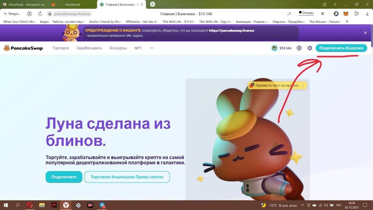Open the language globe selector
This screenshot has width=373, height=210.
pos(299,48)
